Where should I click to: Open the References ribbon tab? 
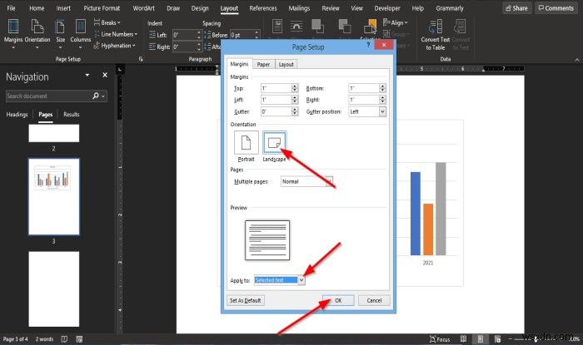pyautogui.click(x=263, y=8)
